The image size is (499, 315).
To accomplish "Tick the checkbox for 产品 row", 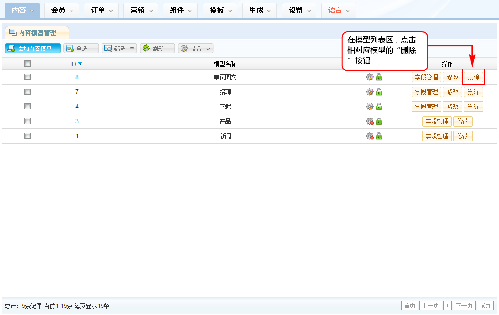I will pyautogui.click(x=27, y=121).
